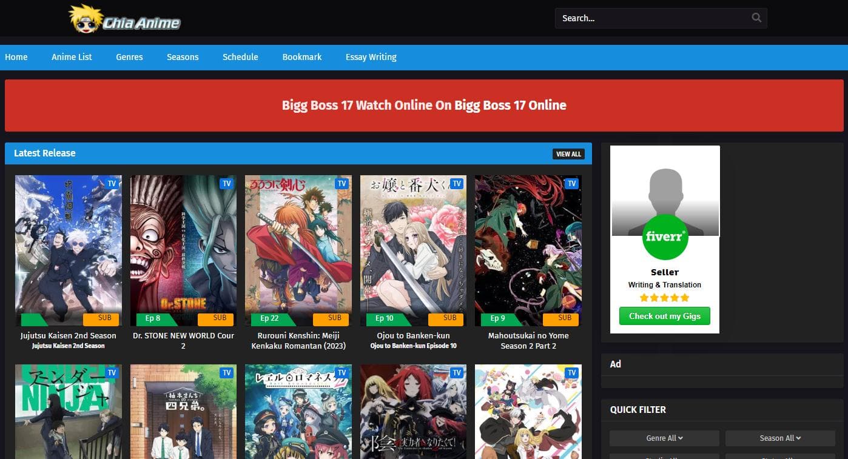
Task: Focus the Search... text field
Action: (x=661, y=18)
